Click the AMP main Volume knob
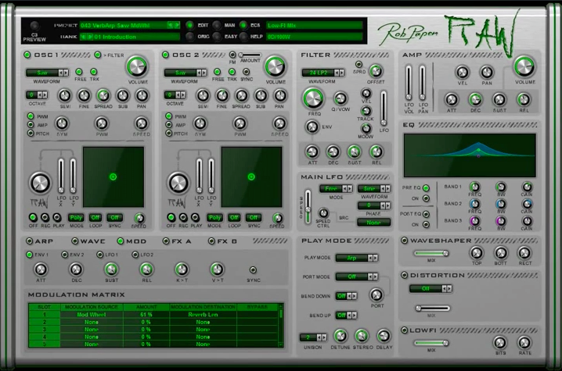The height and width of the screenshot is (371, 562). (524, 66)
